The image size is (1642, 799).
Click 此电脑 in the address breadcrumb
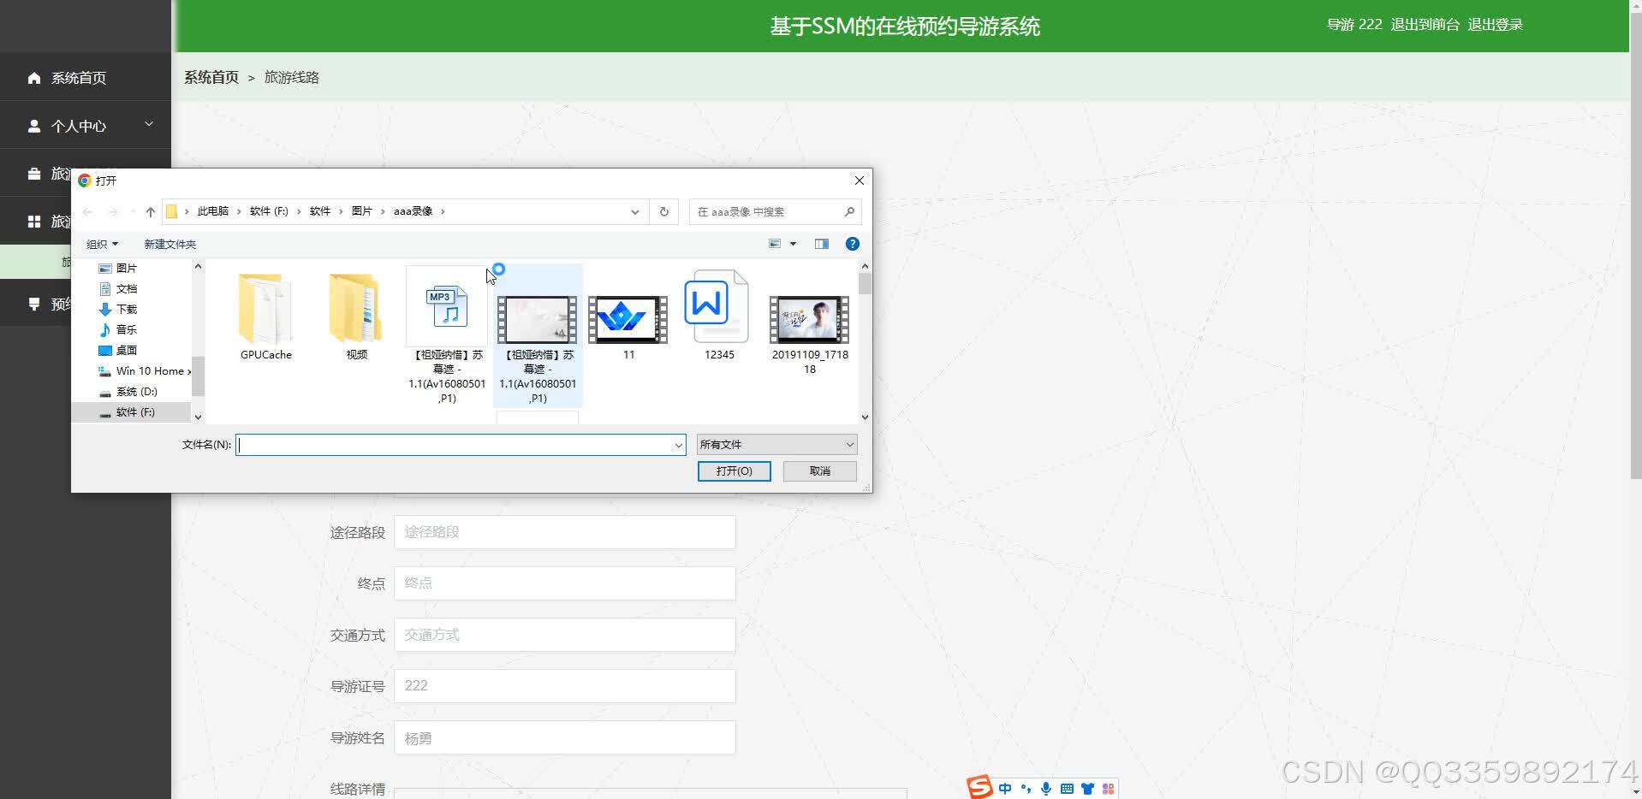tap(212, 211)
